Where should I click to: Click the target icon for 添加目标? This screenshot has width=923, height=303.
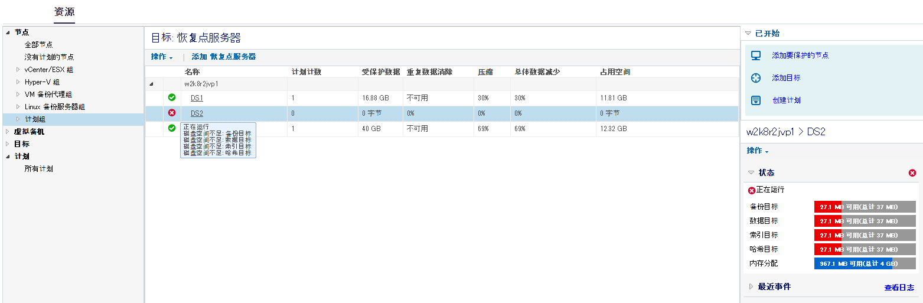point(756,78)
